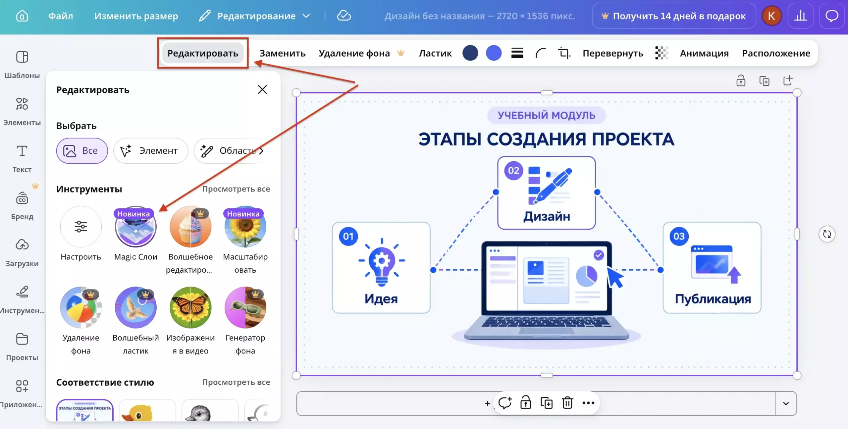The height and width of the screenshot is (429, 848).
Task: Open the Шаблоны sidebar tab
Action: [22, 65]
